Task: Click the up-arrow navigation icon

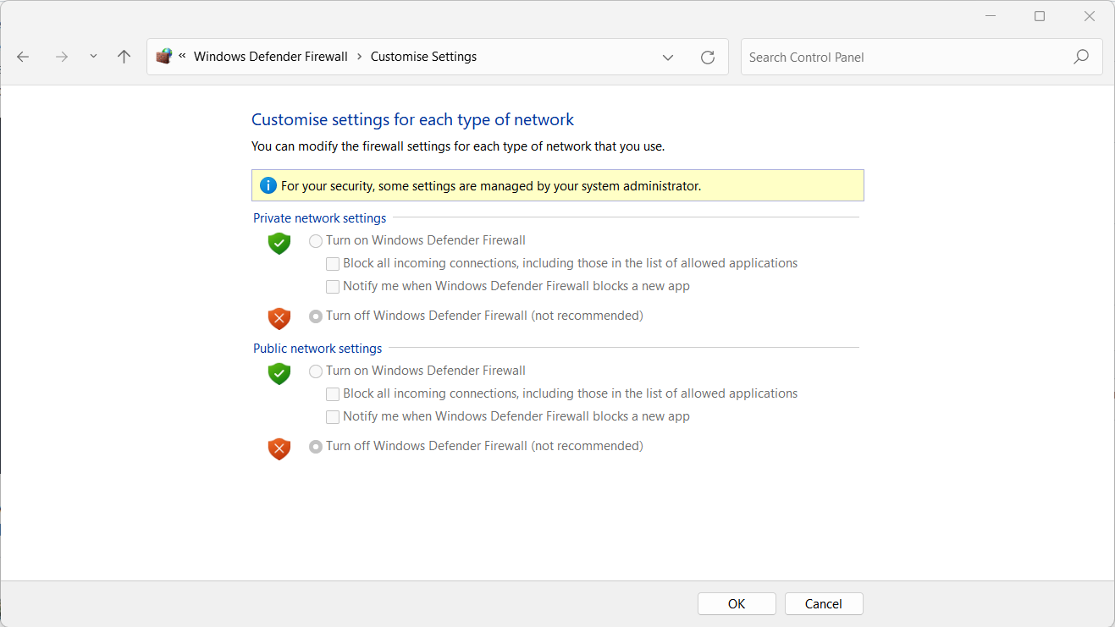Action: tap(124, 56)
